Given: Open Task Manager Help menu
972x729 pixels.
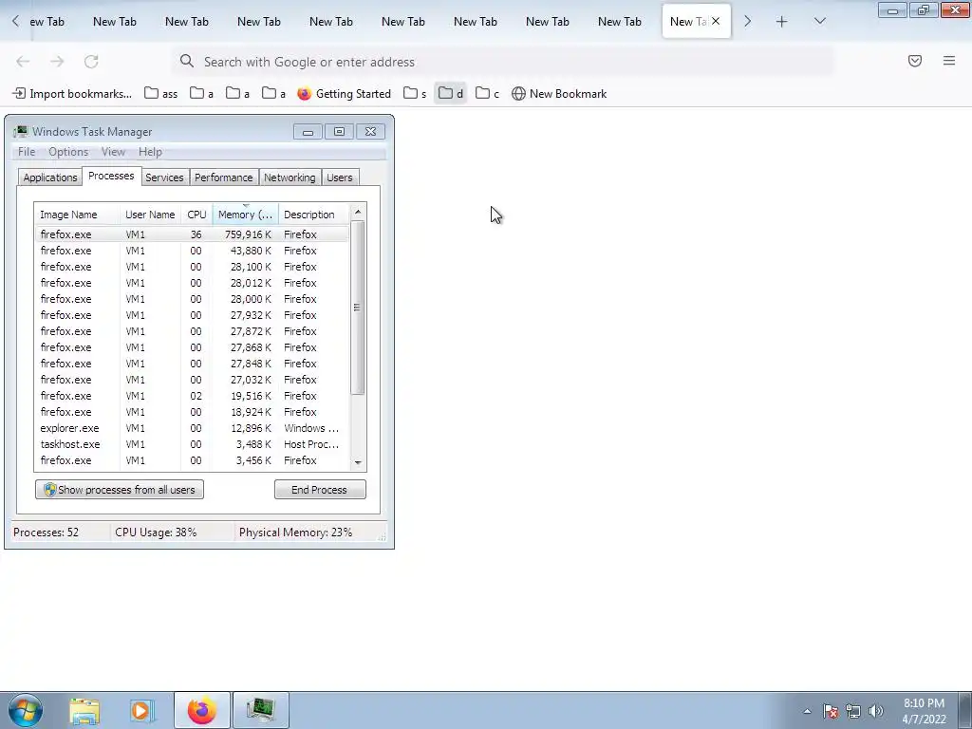Looking at the screenshot, I should pos(150,152).
